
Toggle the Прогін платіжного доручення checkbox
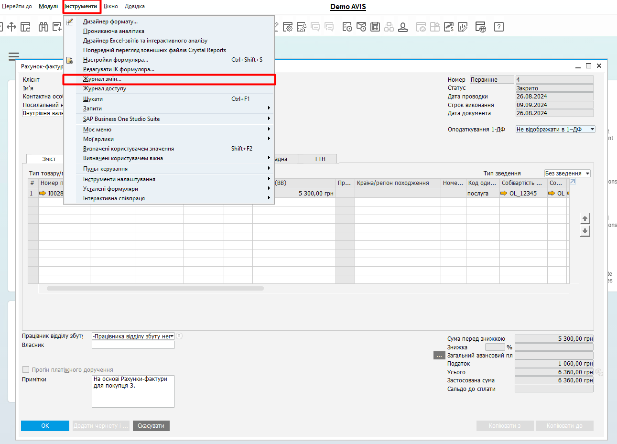tap(26, 369)
